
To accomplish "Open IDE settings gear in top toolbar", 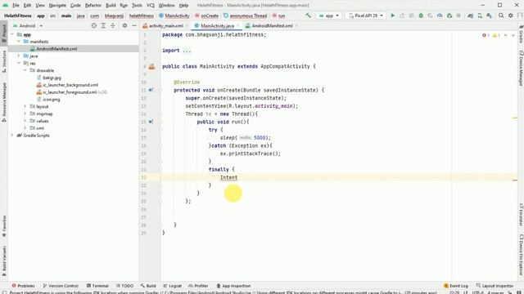I will [x=511, y=16].
